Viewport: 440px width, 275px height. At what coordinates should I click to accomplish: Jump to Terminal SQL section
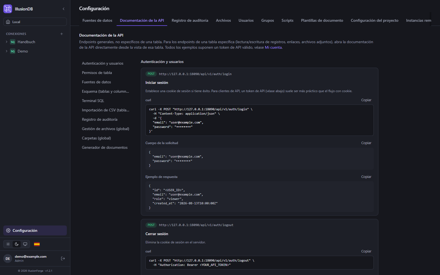106,101
